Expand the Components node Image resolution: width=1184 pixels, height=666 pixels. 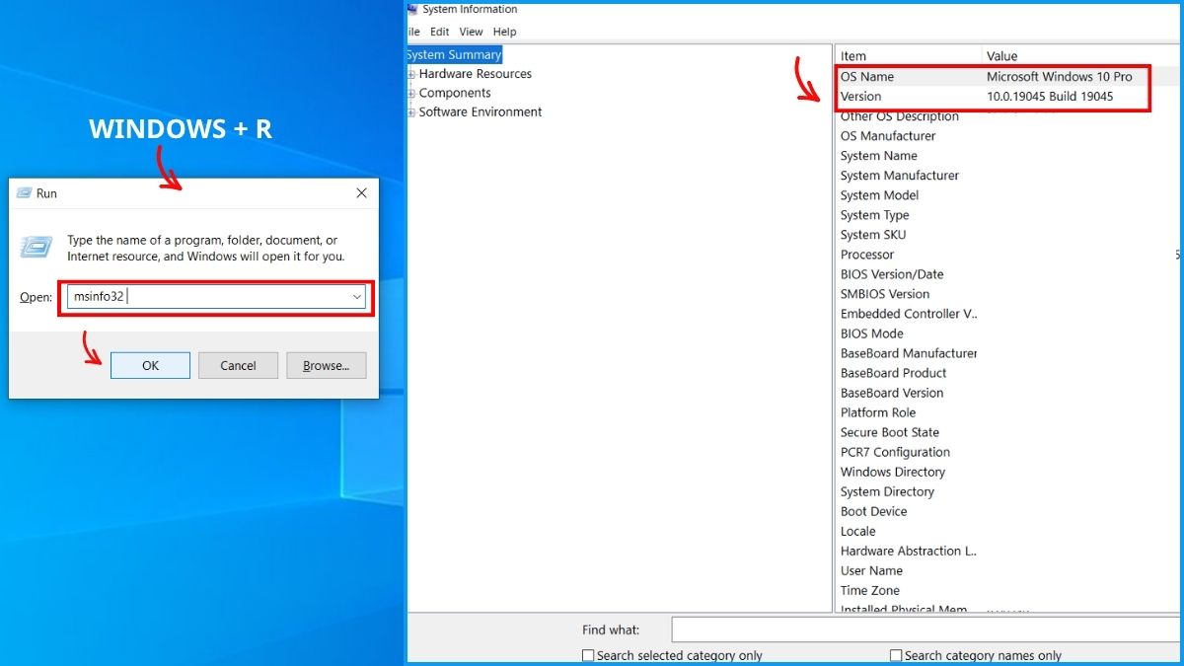pos(411,93)
